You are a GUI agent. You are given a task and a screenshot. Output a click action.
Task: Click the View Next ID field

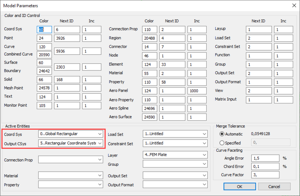[x=259, y=91]
